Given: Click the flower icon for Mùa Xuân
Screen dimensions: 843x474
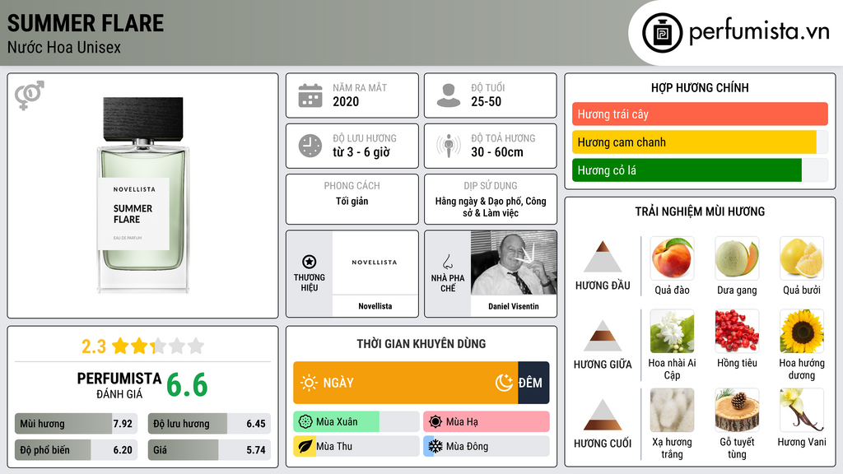Looking at the screenshot, I should [x=305, y=422].
